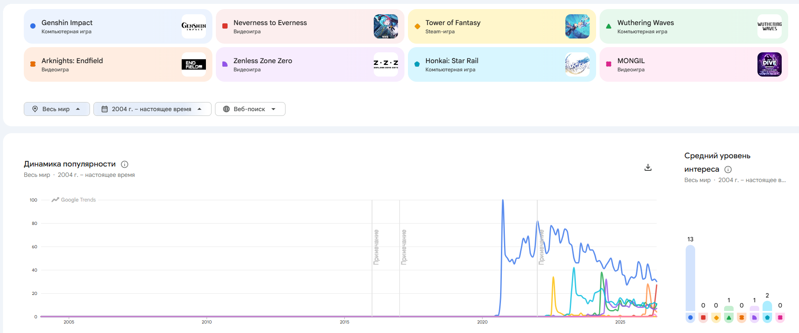Click the 2020 label on the time axis
Image resolution: width=799 pixels, height=333 pixels.
tap(482, 322)
